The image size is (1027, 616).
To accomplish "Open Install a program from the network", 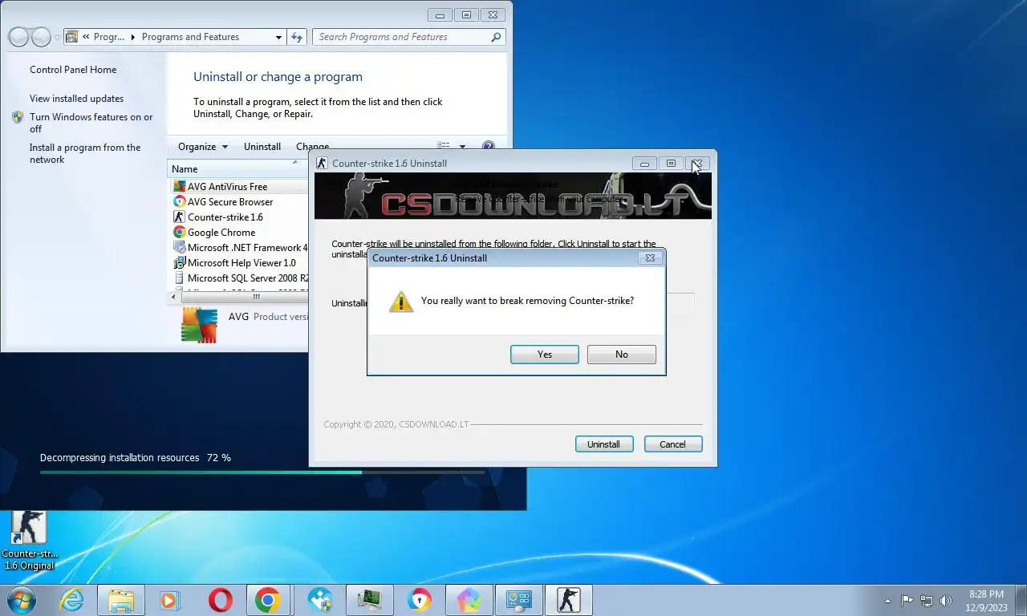I will (x=85, y=153).
